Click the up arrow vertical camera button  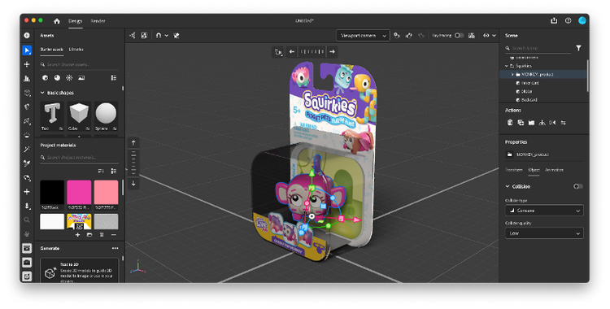click(133, 143)
